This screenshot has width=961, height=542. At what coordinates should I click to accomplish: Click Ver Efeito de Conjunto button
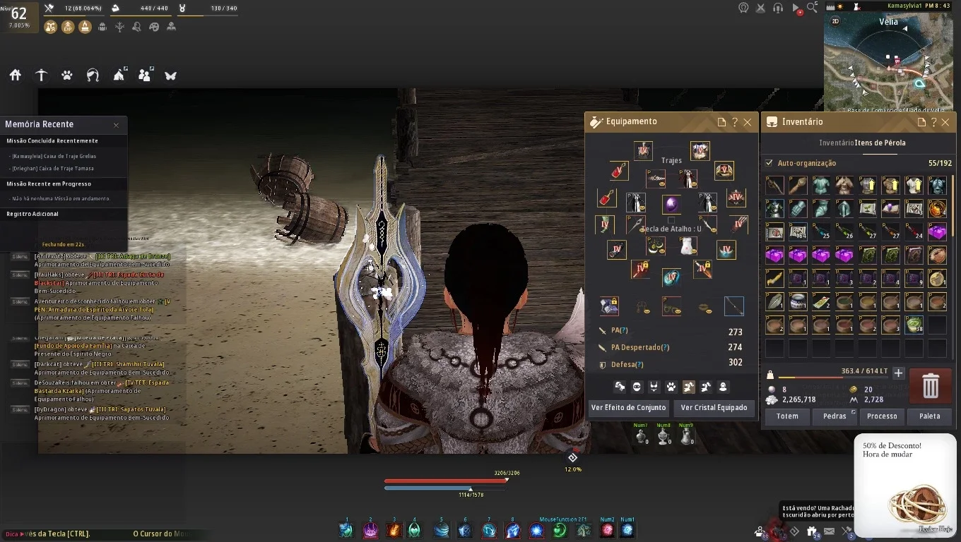[x=628, y=407]
